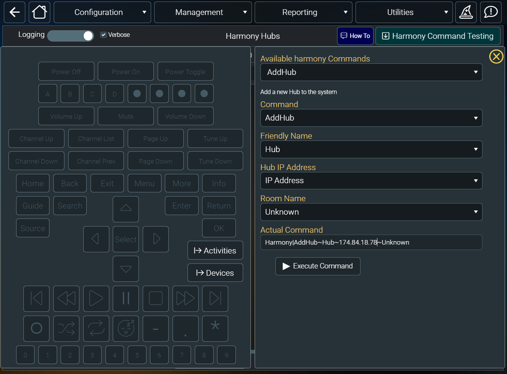Click the asterisk key on the remote
Screen dimensions: 507x374
point(215,329)
